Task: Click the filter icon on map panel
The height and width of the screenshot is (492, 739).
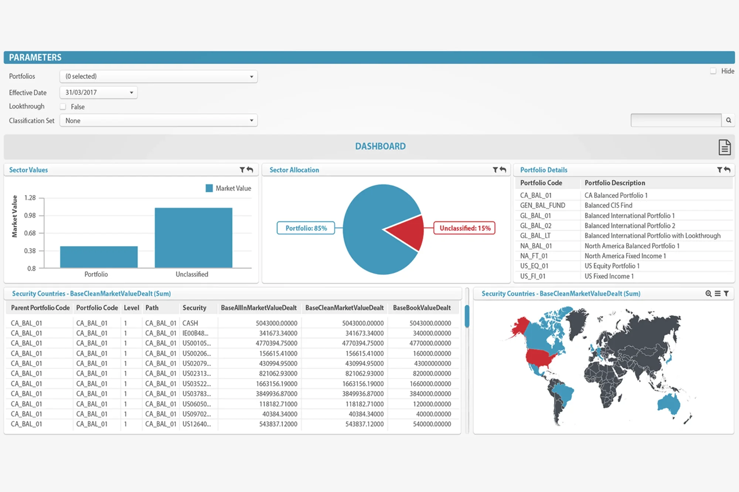Action: pyautogui.click(x=726, y=293)
